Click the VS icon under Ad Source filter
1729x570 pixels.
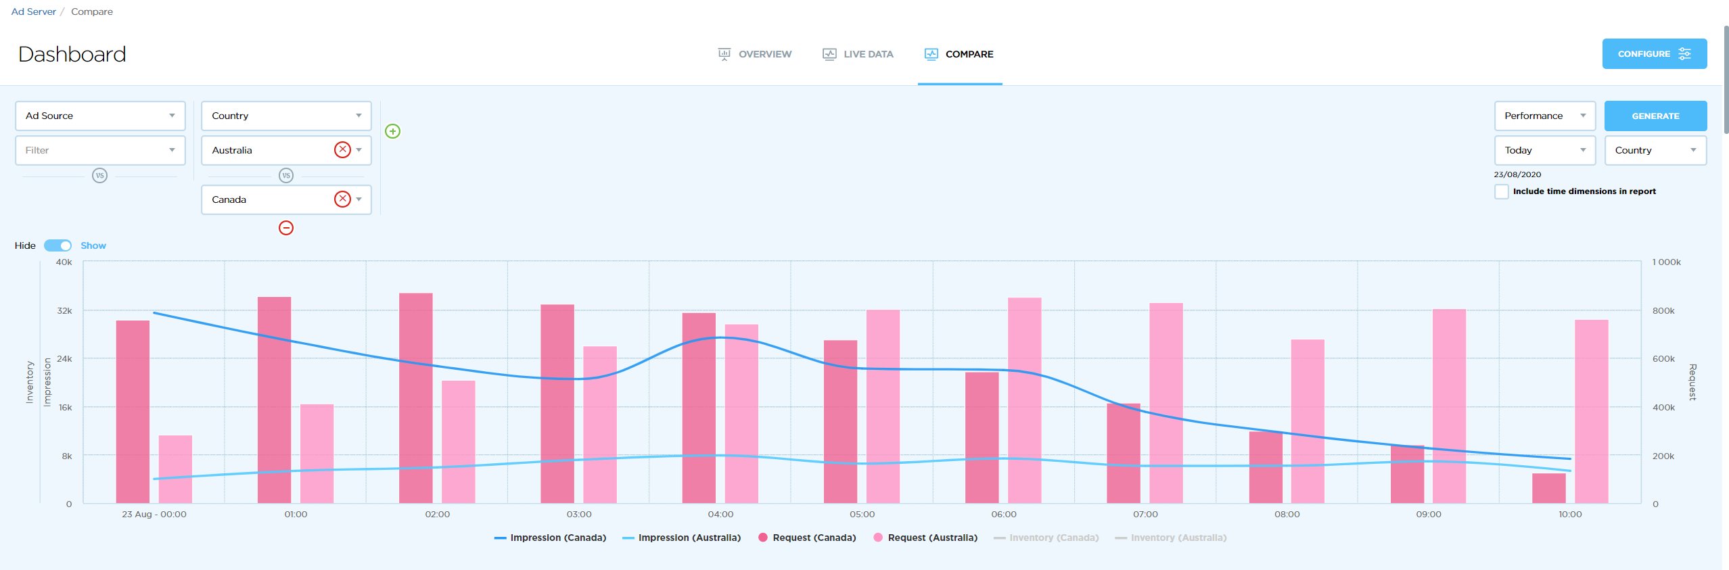(100, 176)
